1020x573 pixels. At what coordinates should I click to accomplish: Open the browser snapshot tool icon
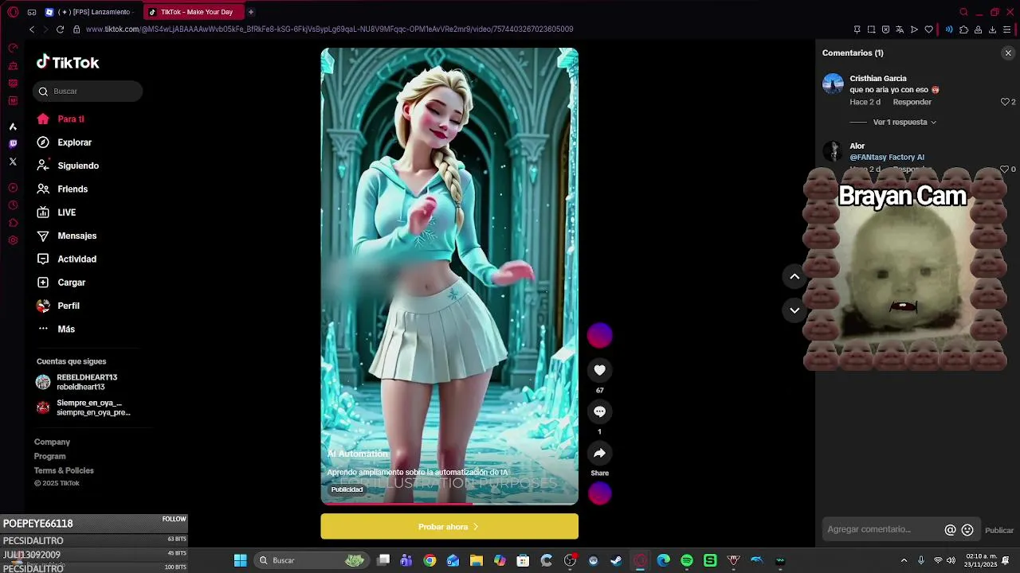[x=871, y=29]
